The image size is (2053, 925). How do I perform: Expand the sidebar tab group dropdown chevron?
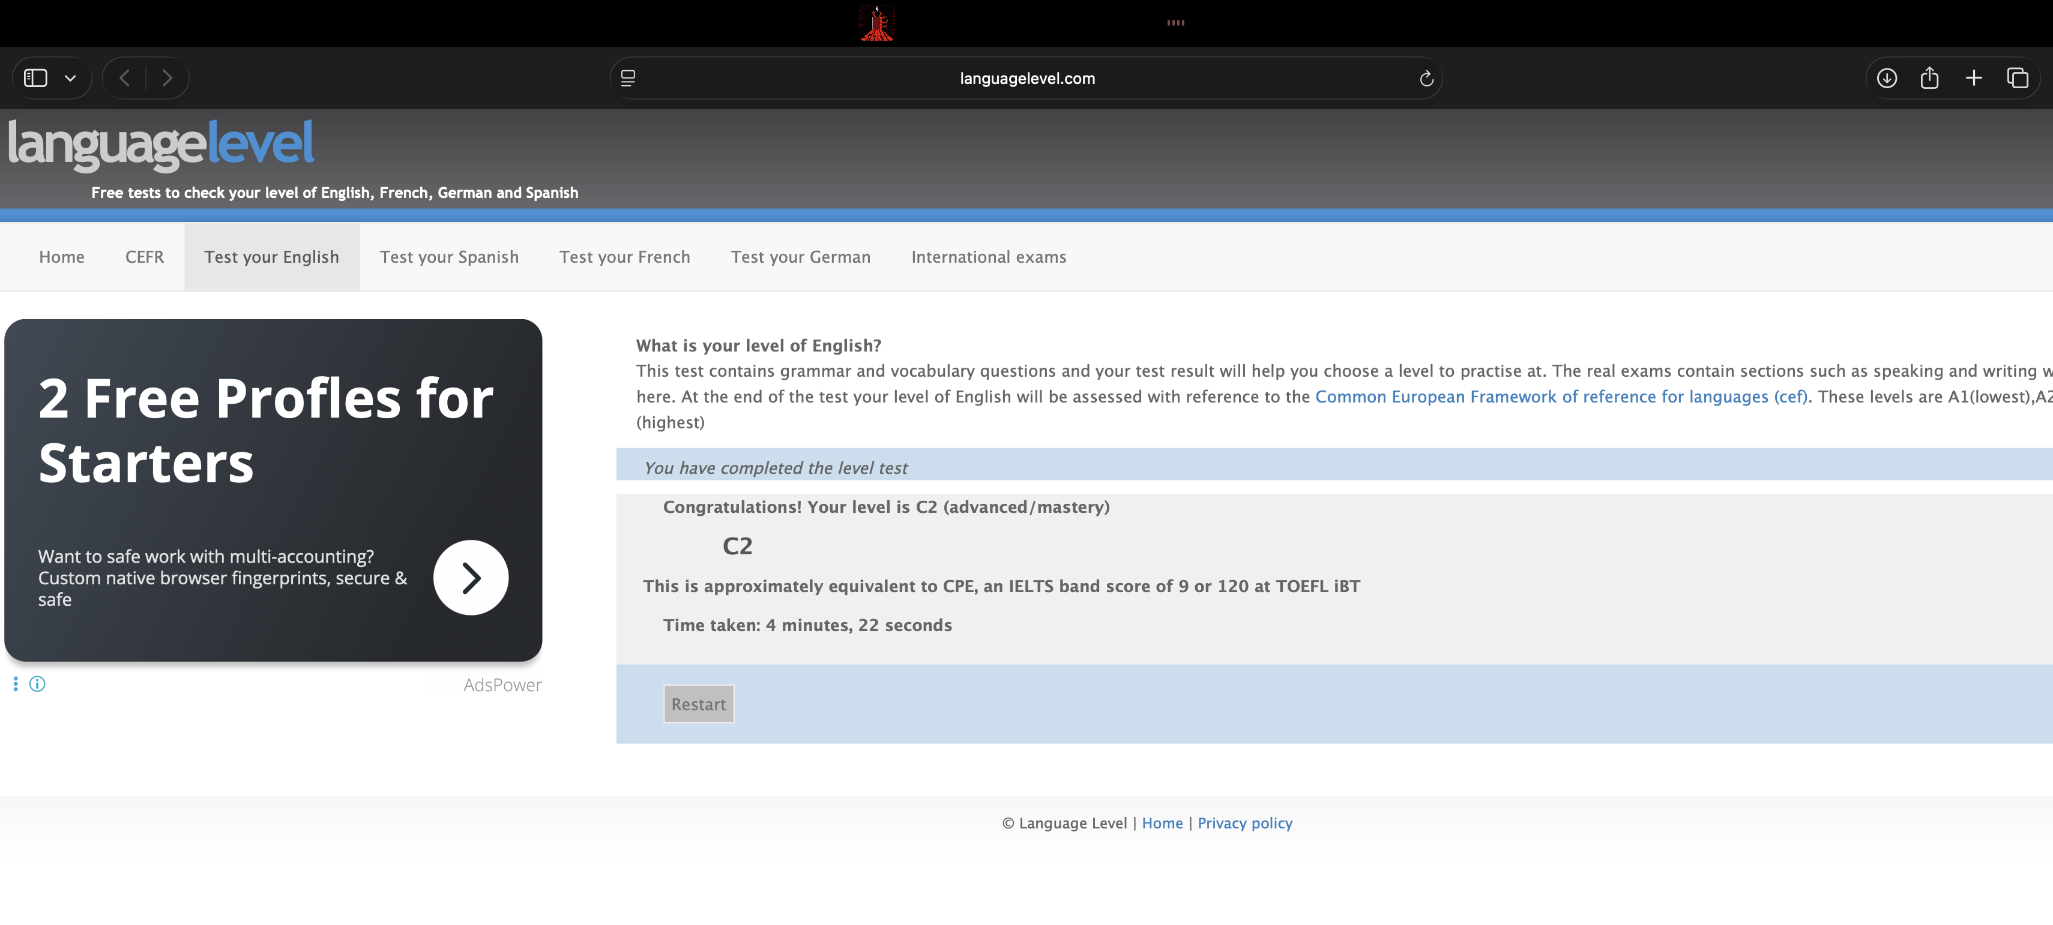pos(70,78)
